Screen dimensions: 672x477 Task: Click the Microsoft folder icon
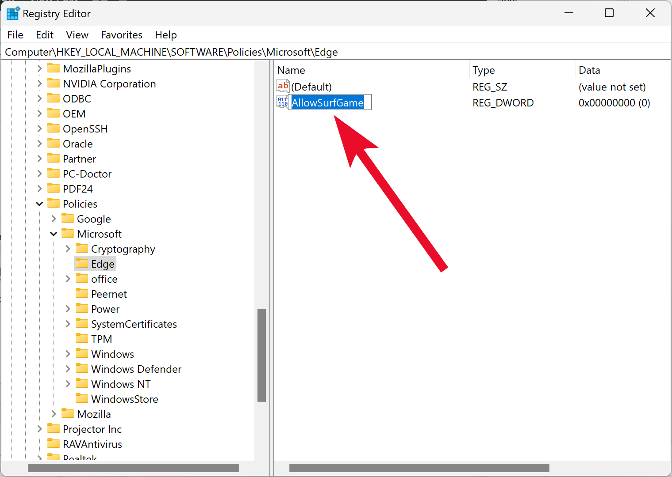tap(68, 233)
